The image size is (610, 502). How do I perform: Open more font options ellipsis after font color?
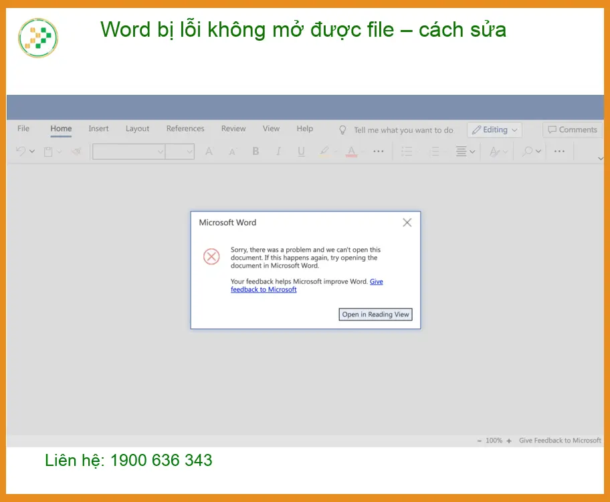[379, 151]
